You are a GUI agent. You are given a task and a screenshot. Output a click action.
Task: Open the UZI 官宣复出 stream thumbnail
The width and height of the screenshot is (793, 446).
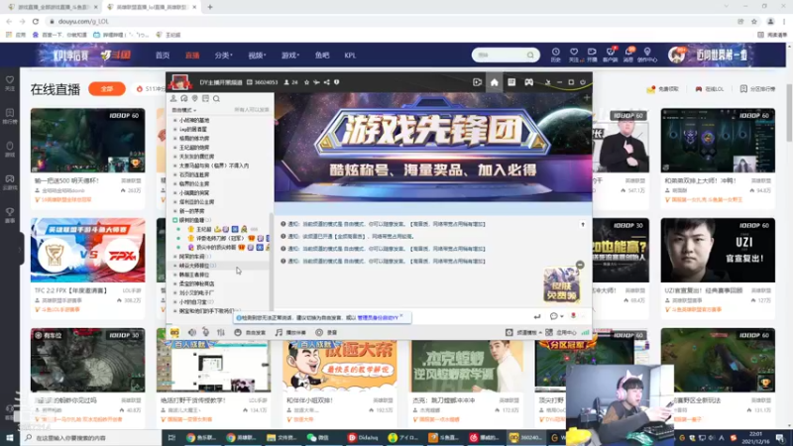[718, 251]
